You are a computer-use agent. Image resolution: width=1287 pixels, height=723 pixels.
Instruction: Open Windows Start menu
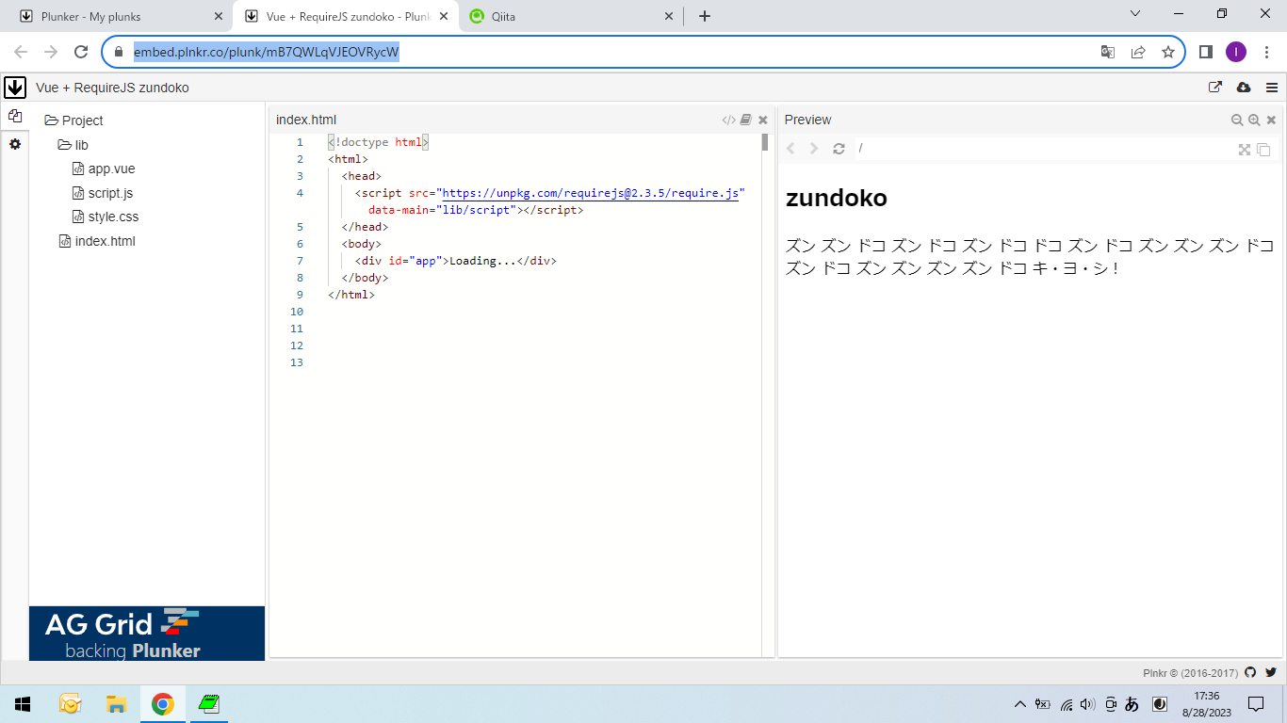point(23,704)
